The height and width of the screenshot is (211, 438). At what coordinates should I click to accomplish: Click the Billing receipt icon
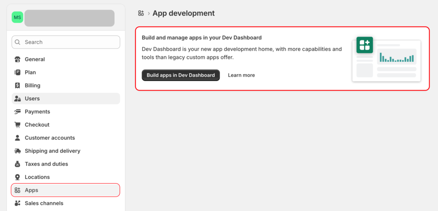(17, 85)
